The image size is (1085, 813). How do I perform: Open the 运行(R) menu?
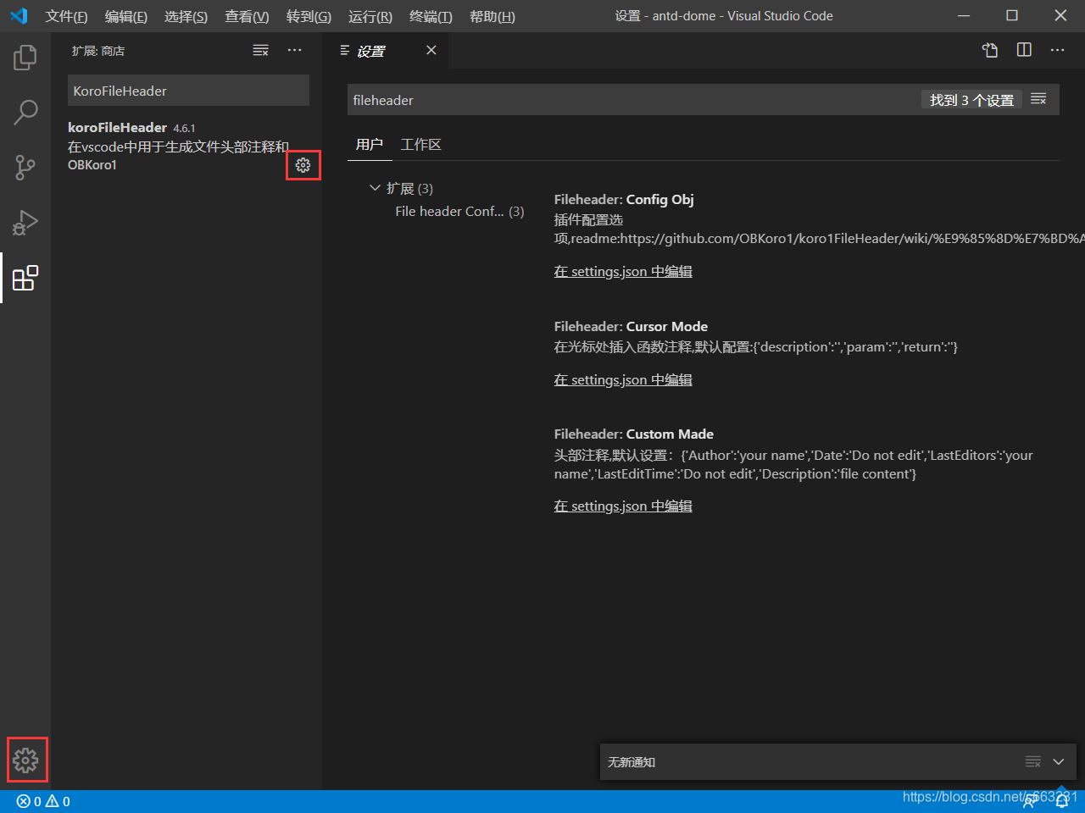(370, 16)
